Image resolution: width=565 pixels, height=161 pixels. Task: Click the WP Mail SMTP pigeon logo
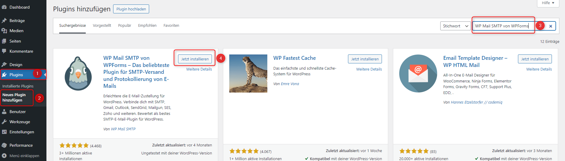[x=78, y=74]
